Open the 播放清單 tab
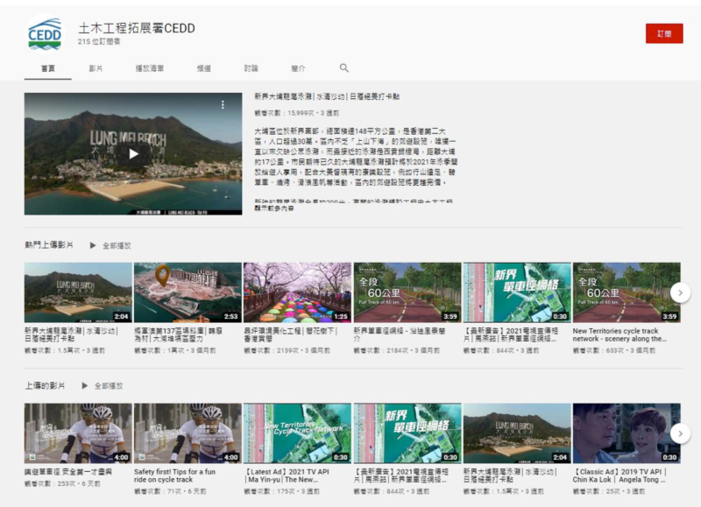 149,68
